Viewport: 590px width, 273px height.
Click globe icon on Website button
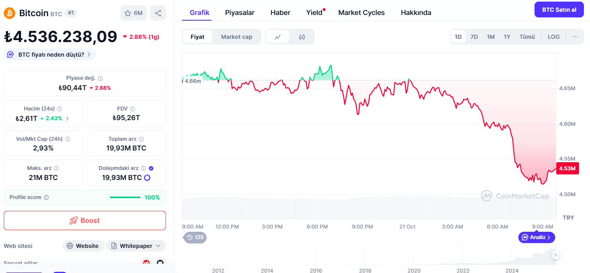pos(70,246)
